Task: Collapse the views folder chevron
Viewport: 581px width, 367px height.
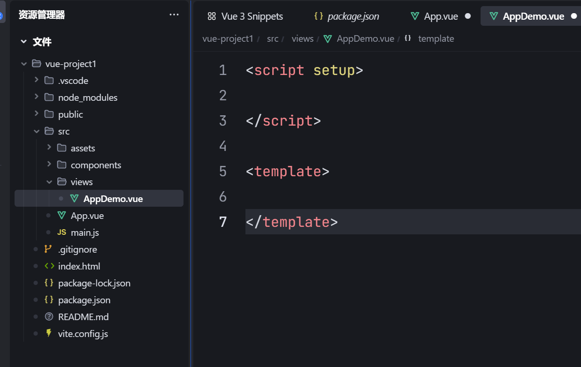Action: [x=49, y=182]
